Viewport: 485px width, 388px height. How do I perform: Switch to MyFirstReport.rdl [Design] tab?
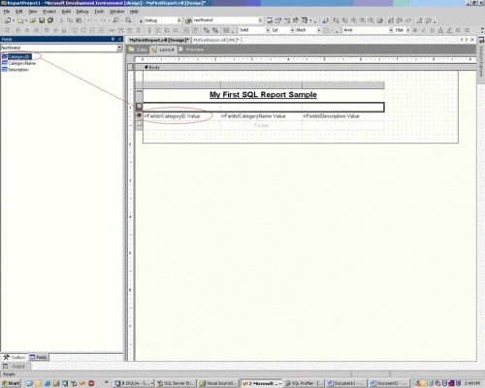pos(159,40)
